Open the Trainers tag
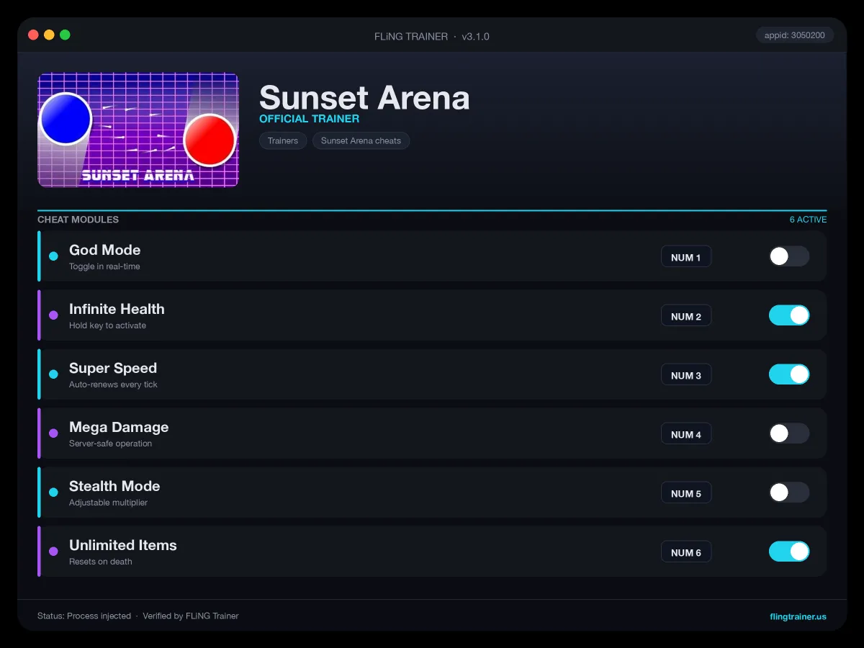 (283, 140)
